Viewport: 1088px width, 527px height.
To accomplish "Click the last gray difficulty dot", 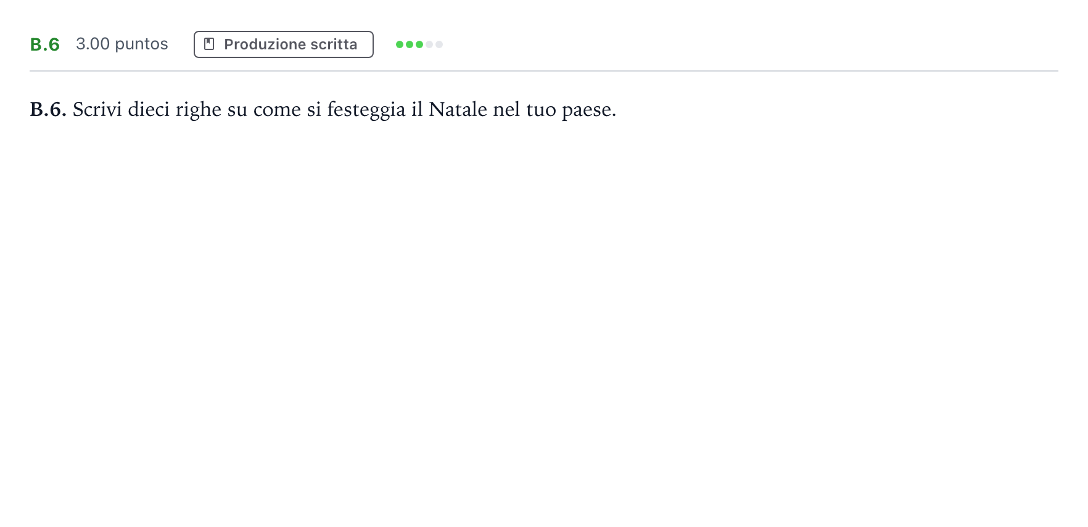I will coord(439,44).
